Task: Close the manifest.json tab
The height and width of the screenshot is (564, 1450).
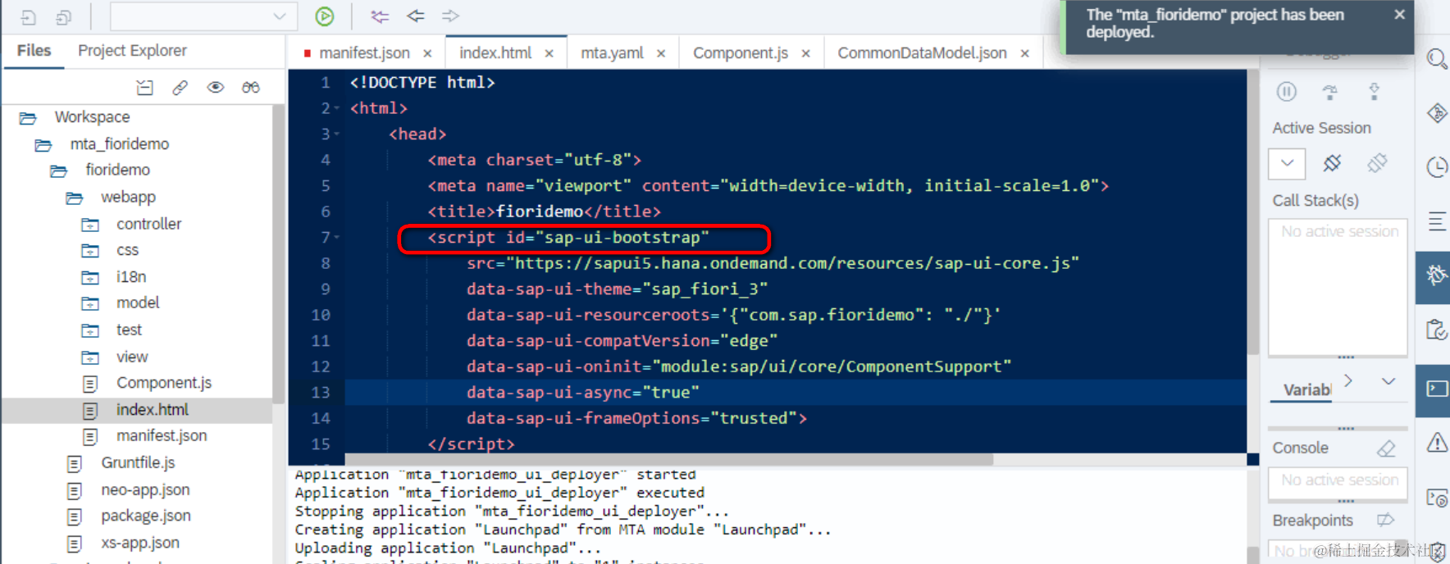Action: click(427, 53)
